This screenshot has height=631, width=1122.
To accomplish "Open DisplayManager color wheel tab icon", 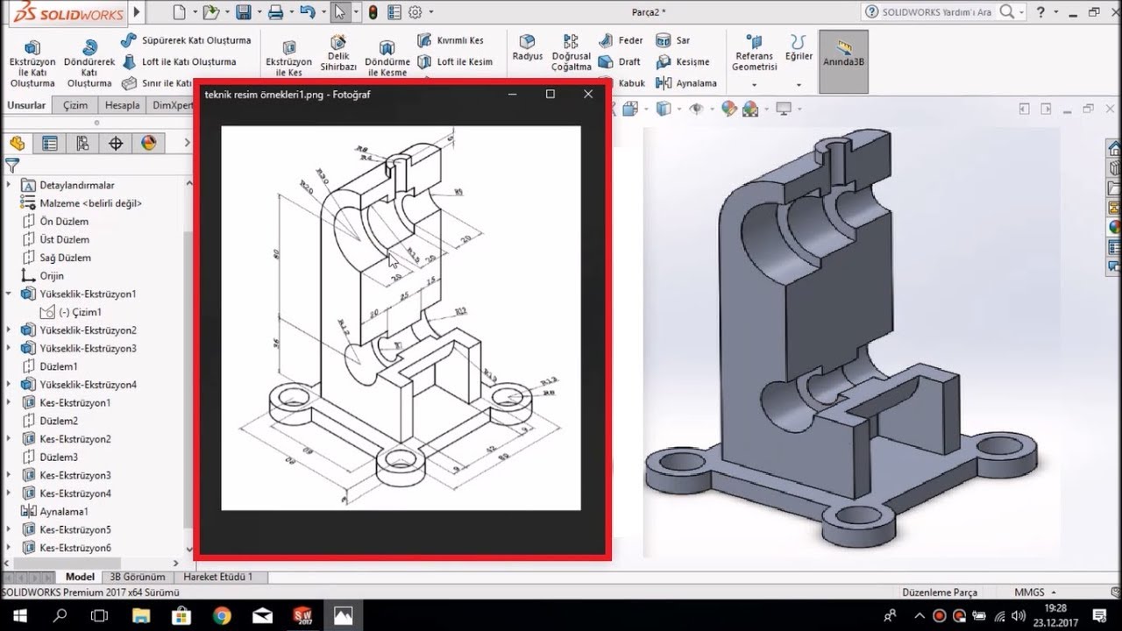I will (148, 144).
